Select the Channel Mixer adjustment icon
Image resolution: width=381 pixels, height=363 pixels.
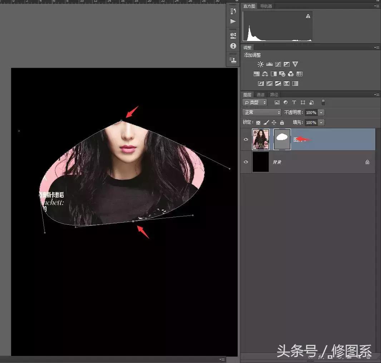tap(290, 74)
